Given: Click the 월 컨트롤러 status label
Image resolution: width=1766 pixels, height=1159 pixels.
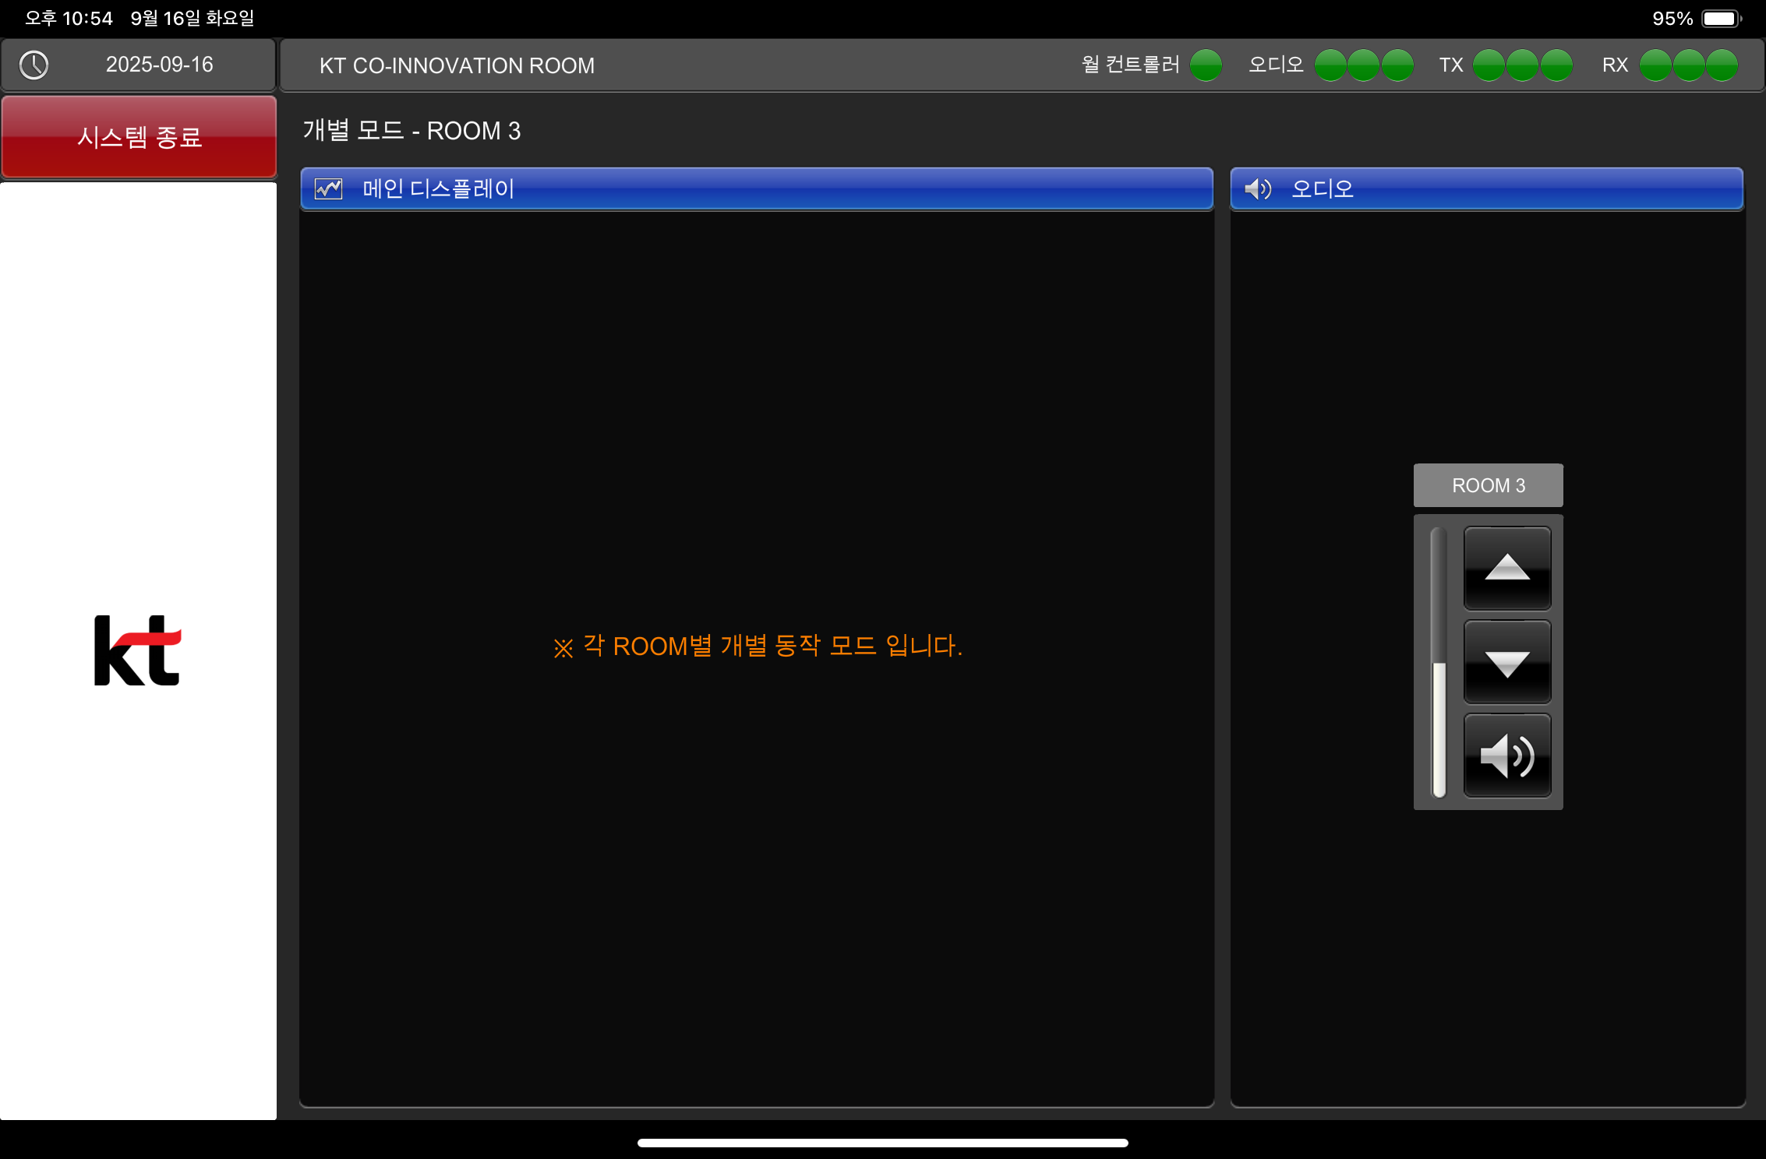Looking at the screenshot, I should pos(1131,65).
